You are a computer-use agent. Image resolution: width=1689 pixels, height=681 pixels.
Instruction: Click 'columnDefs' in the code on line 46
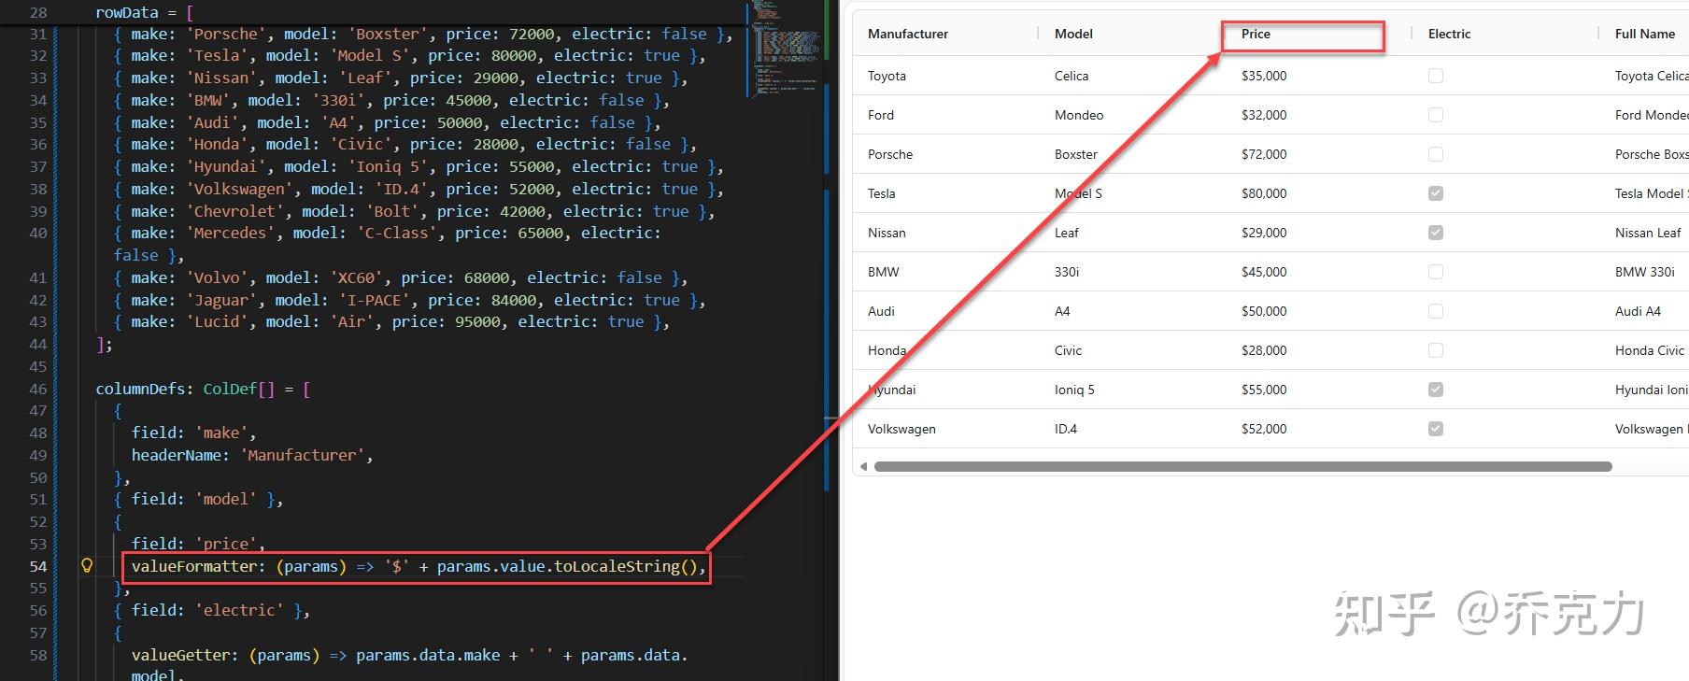[x=140, y=389]
